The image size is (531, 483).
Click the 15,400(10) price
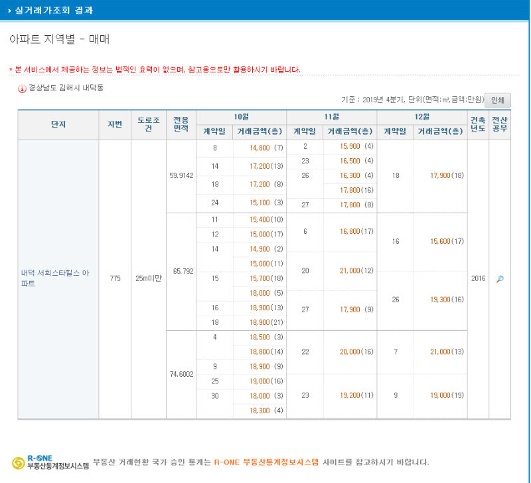(266, 220)
